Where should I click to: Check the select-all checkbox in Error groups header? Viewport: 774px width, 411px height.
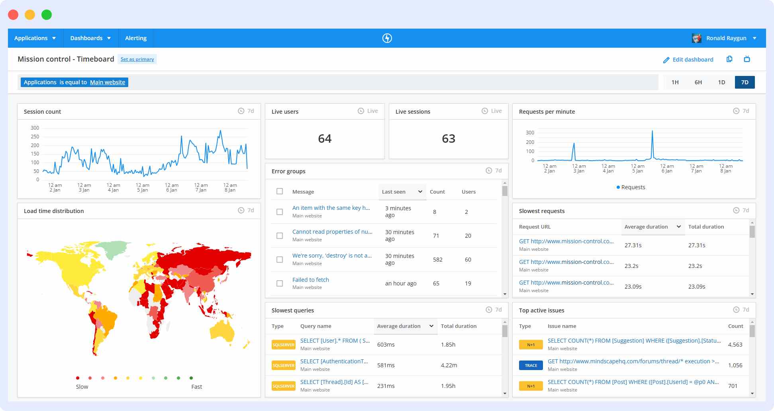pyautogui.click(x=279, y=191)
